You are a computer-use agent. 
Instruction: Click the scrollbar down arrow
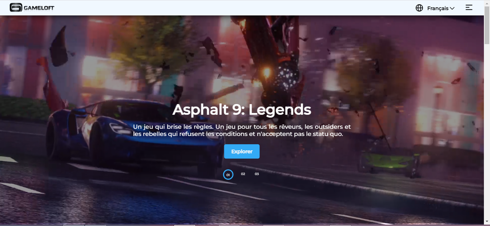coord(487,221)
